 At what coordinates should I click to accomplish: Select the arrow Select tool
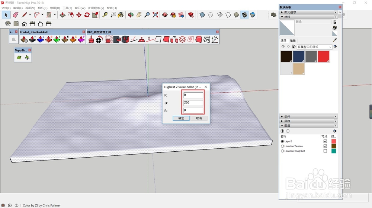[x=6, y=15]
